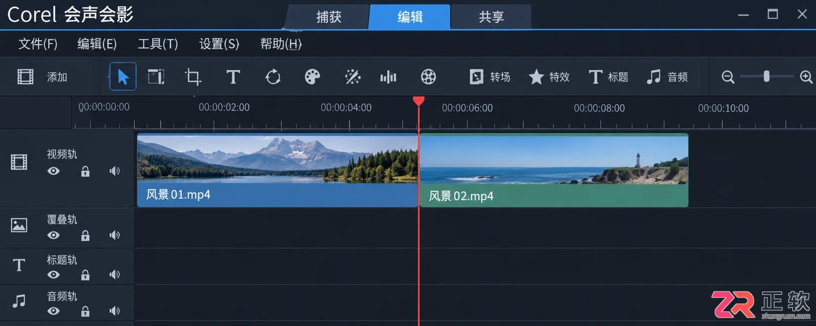Open the 音频 audio button
816x326 pixels.
pyautogui.click(x=667, y=77)
